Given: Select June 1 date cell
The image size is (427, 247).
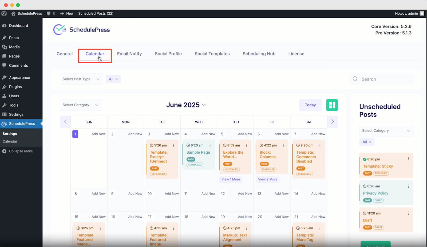Looking at the screenshot, I should (75, 134).
